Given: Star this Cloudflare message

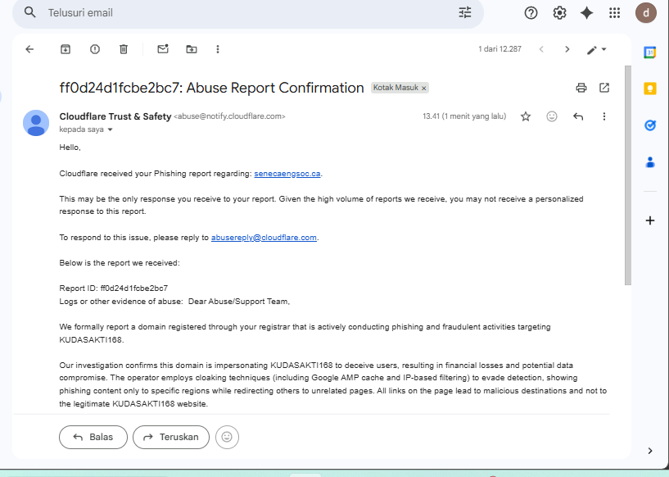Looking at the screenshot, I should (526, 116).
